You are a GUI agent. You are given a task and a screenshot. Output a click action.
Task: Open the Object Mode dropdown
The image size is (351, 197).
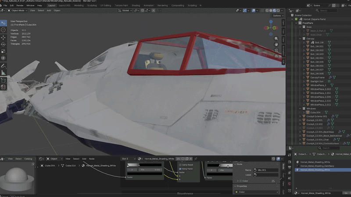[18, 11]
